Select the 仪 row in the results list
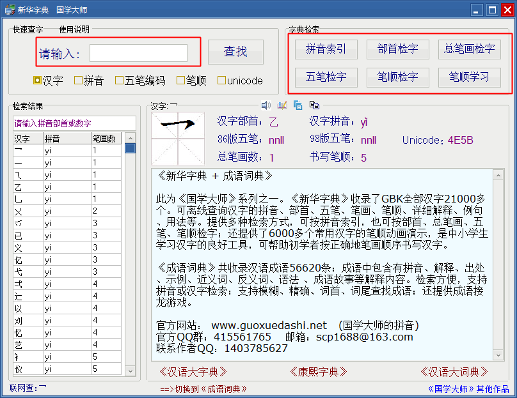 [67, 369]
